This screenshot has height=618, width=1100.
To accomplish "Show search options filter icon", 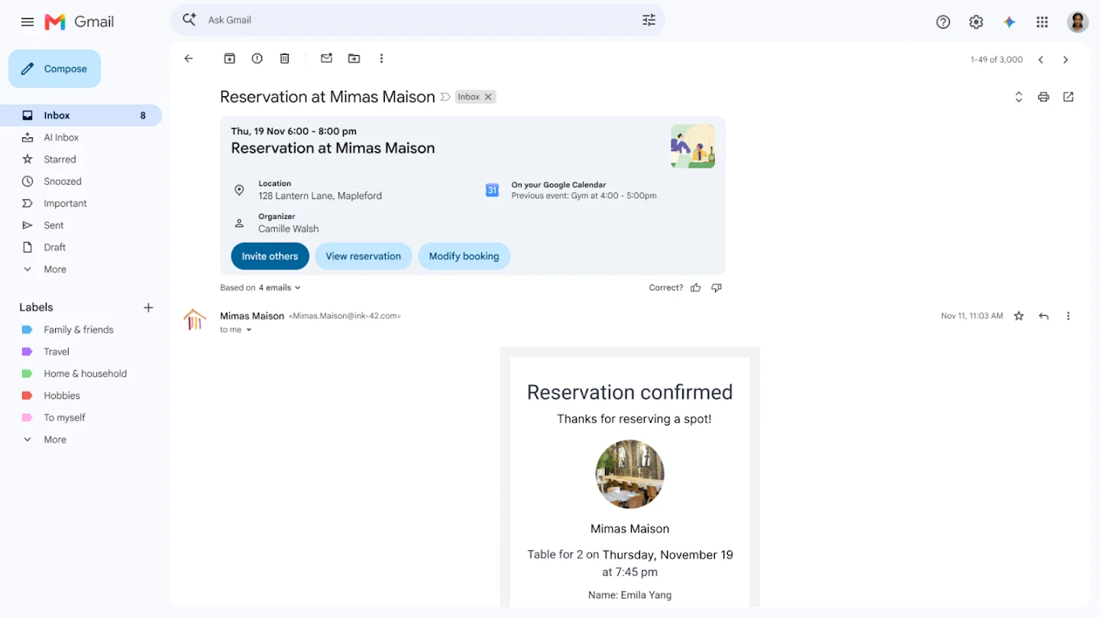I will point(649,20).
